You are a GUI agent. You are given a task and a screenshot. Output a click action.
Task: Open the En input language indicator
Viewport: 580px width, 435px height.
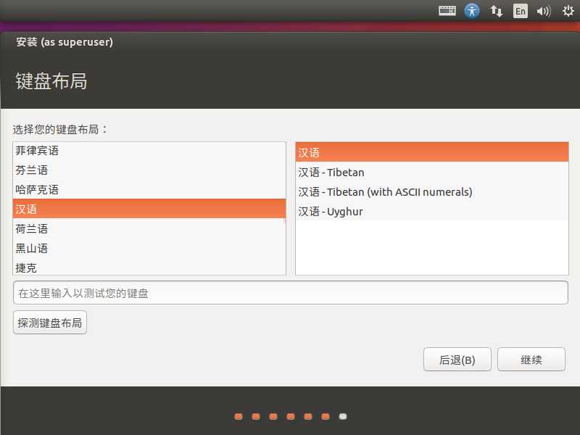520,11
